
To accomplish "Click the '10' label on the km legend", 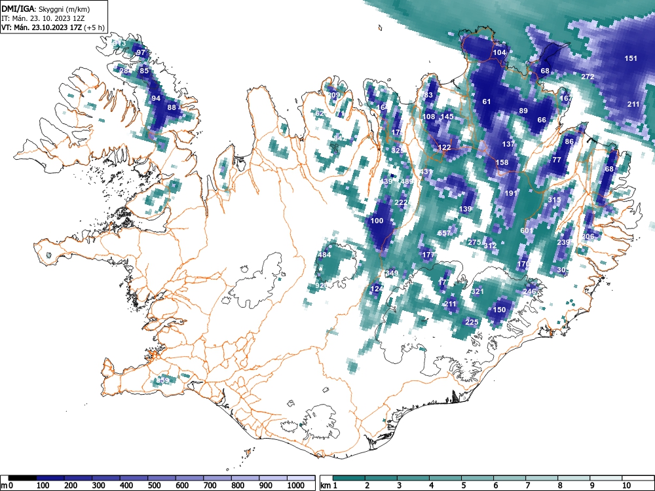I will coord(626,486).
